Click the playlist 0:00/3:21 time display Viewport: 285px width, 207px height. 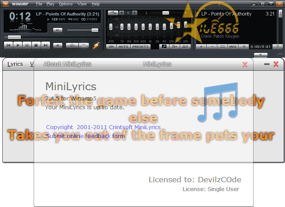261,47
